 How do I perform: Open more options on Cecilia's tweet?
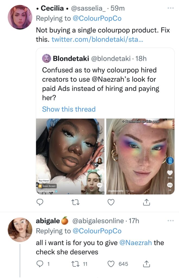(171, 8)
